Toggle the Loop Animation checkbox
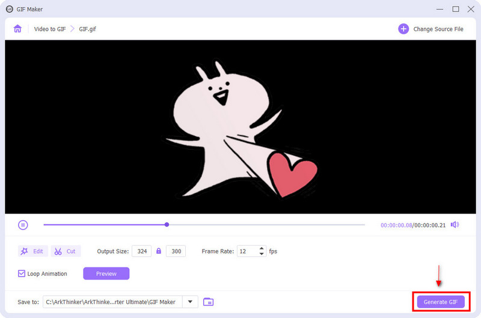 tap(22, 274)
